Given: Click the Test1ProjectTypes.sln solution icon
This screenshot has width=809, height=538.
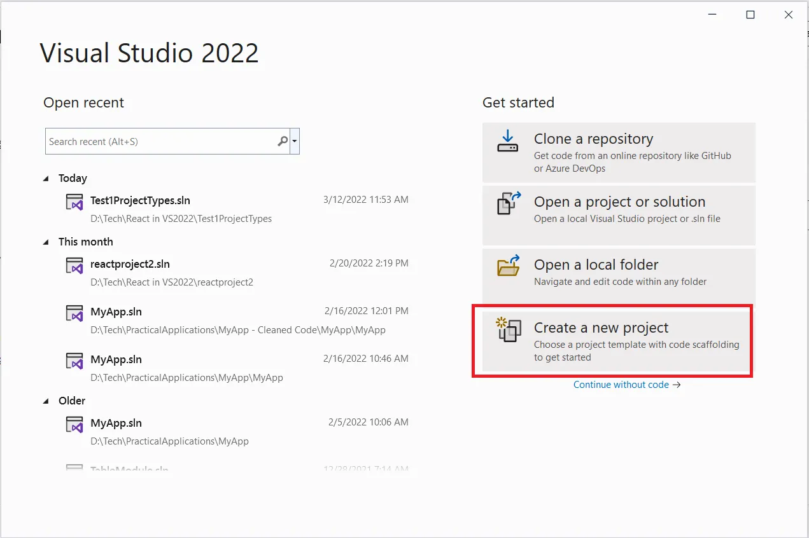Looking at the screenshot, I should (x=74, y=201).
